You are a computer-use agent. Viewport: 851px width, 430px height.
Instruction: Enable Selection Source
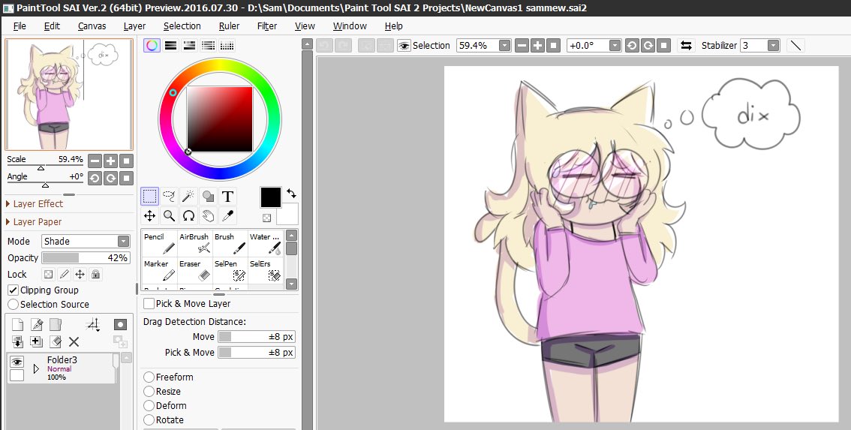tap(13, 304)
